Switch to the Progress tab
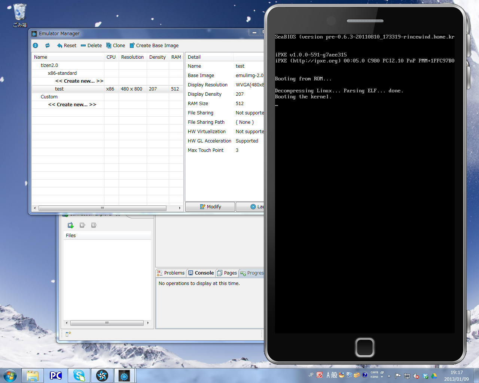Viewport: 479px width, 383px height. (x=252, y=273)
